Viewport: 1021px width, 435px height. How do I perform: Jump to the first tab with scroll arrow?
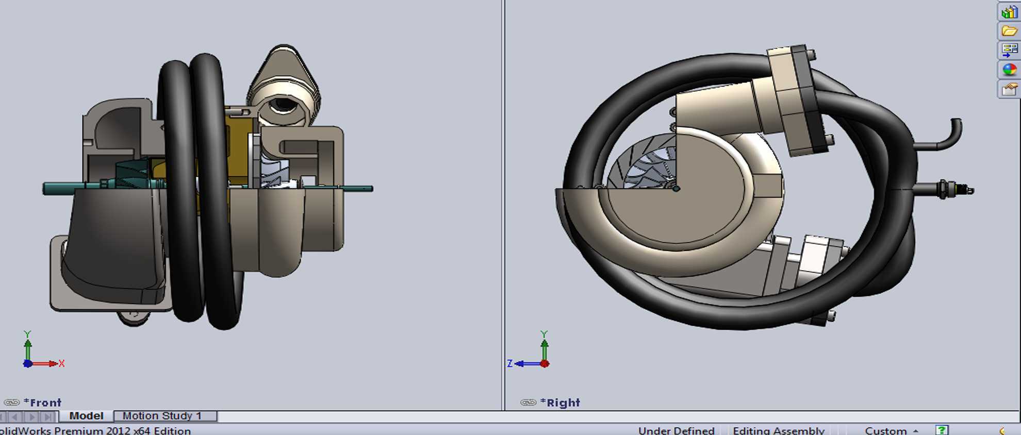3,416
